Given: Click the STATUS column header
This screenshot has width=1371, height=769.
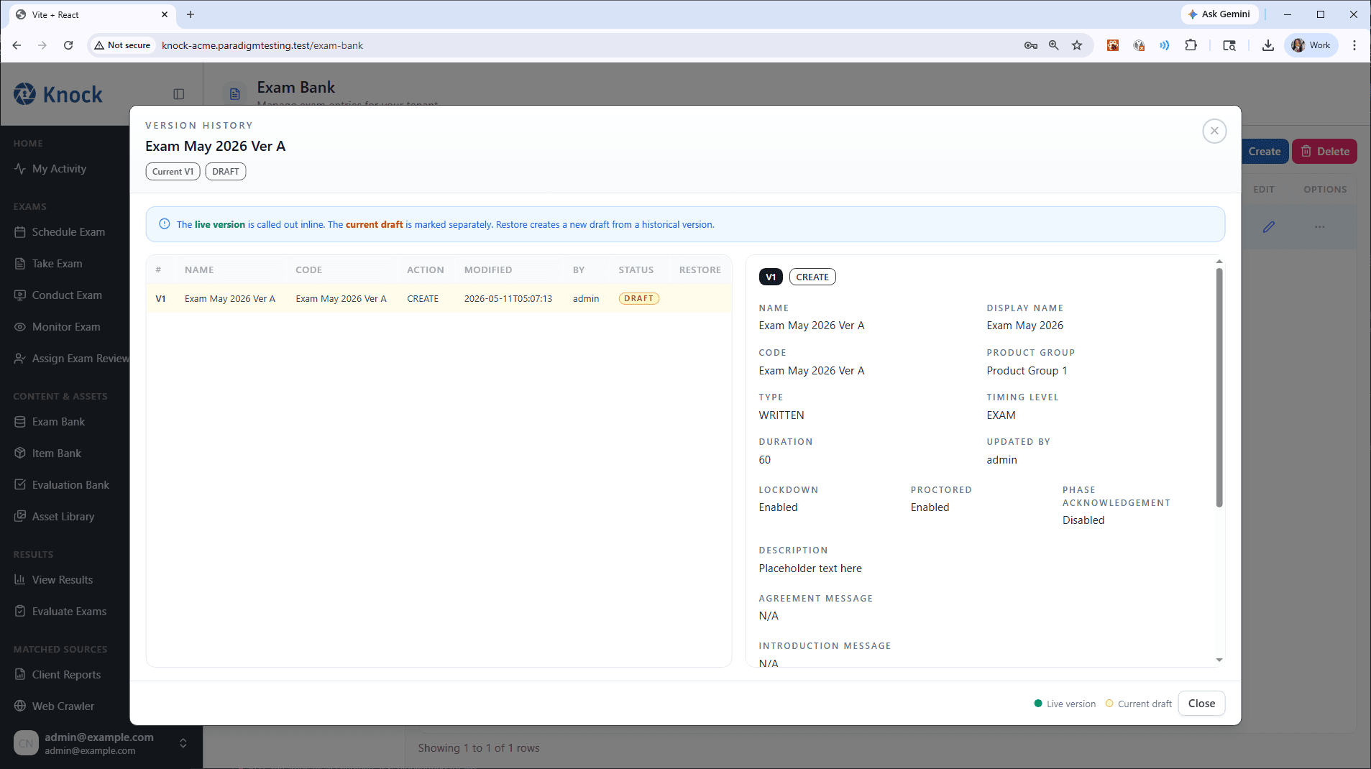Looking at the screenshot, I should pyautogui.click(x=636, y=270).
